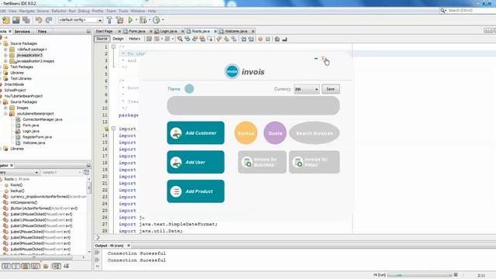Click the red Start Macro Recording icon
This screenshot has width=496, height=279.
pyautogui.click(x=260, y=39)
